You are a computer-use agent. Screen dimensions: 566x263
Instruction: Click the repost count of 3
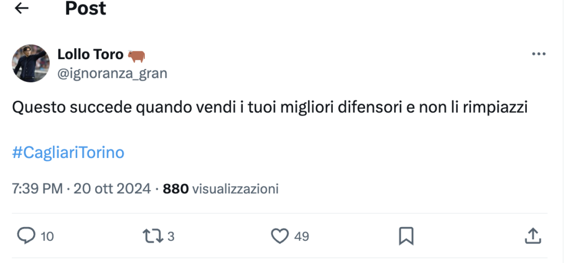tap(171, 237)
